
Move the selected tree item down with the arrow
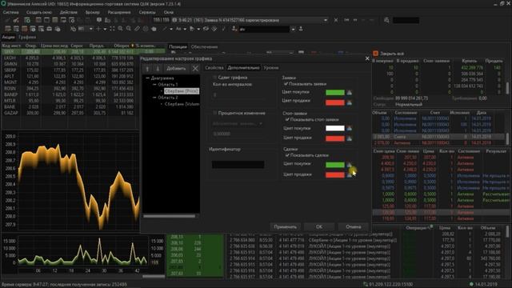coord(158,69)
